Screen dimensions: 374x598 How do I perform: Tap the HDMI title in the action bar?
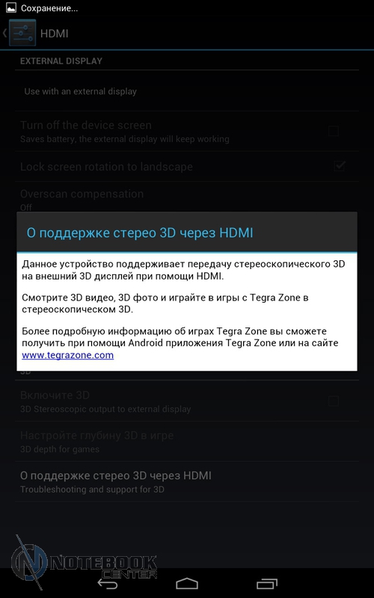(x=54, y=34)
